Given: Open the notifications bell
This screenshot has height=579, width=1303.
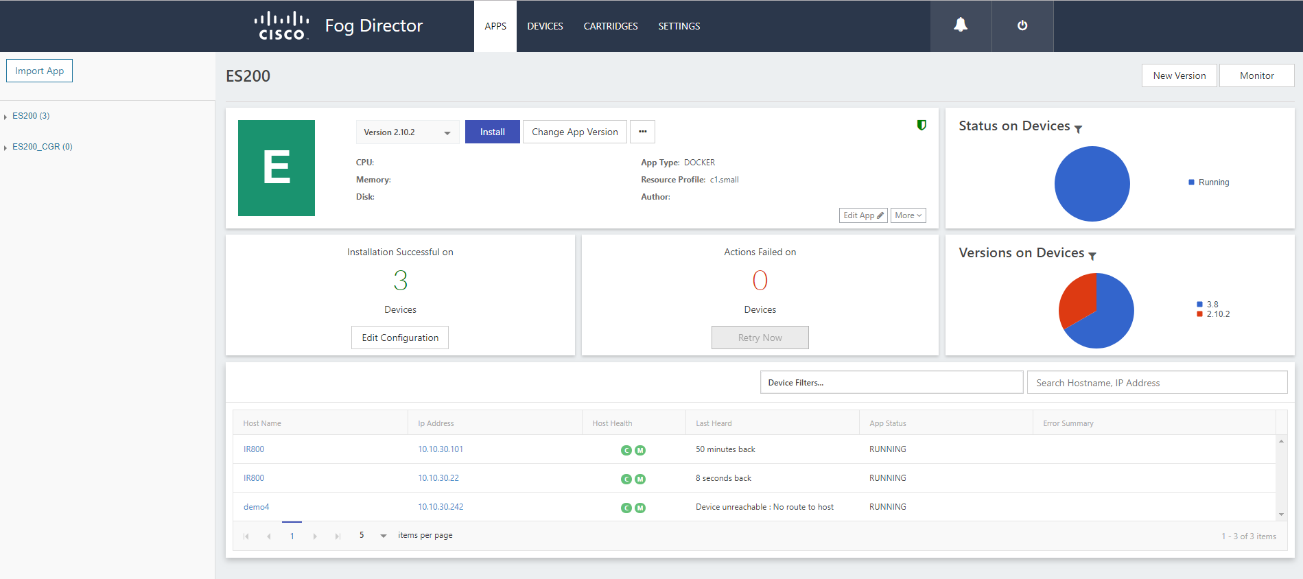Looking at the screenshot, I should point(961,25).
